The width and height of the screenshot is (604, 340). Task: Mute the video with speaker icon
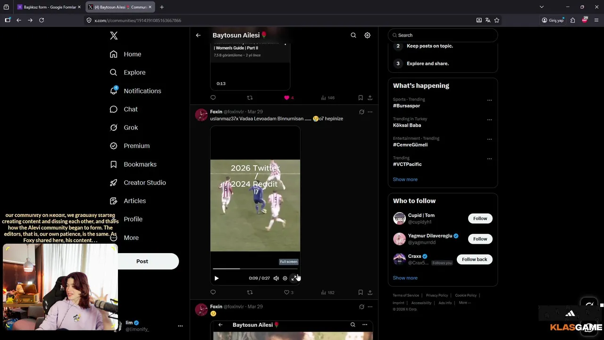(276, 278)
